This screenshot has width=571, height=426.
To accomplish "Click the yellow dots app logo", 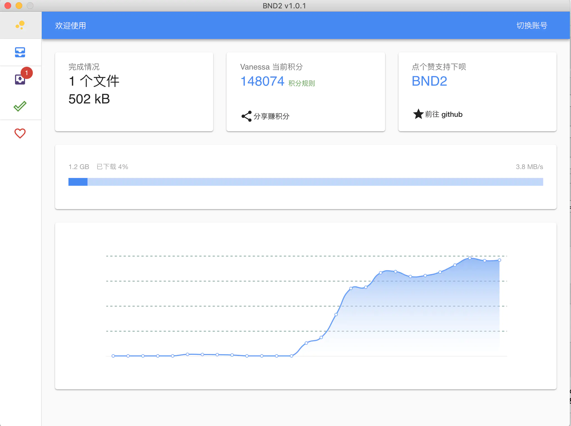I will pos(20,25).
